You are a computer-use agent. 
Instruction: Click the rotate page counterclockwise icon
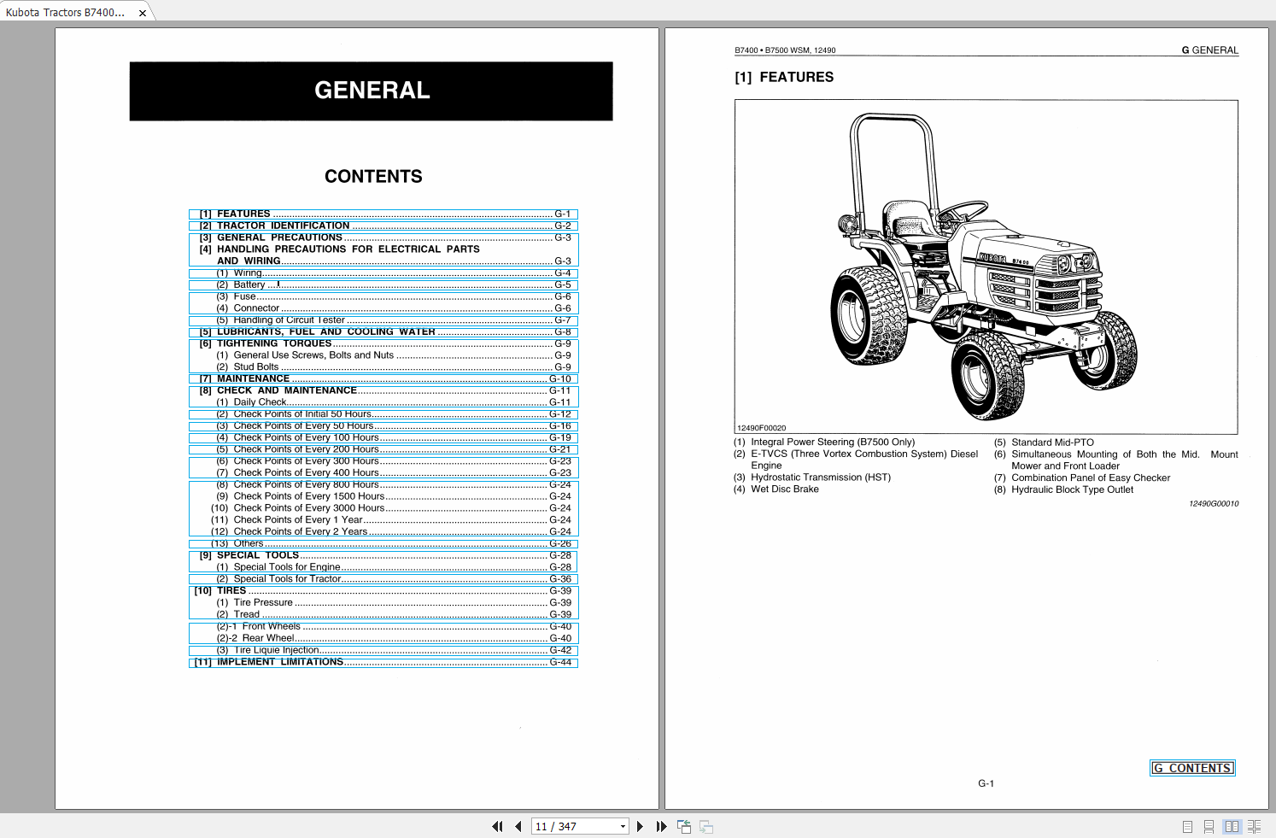(x=683, y=826)
